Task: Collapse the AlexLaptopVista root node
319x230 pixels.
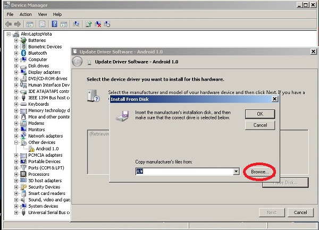Action: pos(9,34)
